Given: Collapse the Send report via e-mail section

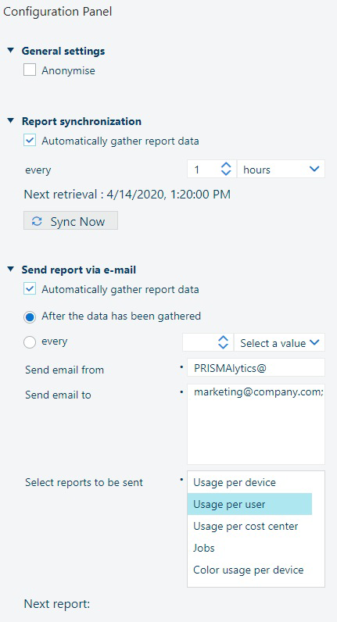Looking at the screenshot, I should click(11, 270).
